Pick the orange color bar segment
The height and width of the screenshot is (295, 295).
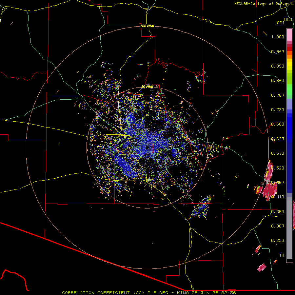[x=289, y=57]
